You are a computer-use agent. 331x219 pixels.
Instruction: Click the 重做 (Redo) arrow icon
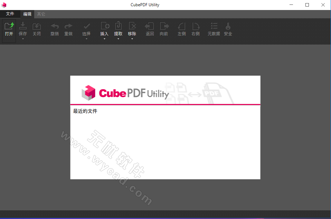[68, 28]
